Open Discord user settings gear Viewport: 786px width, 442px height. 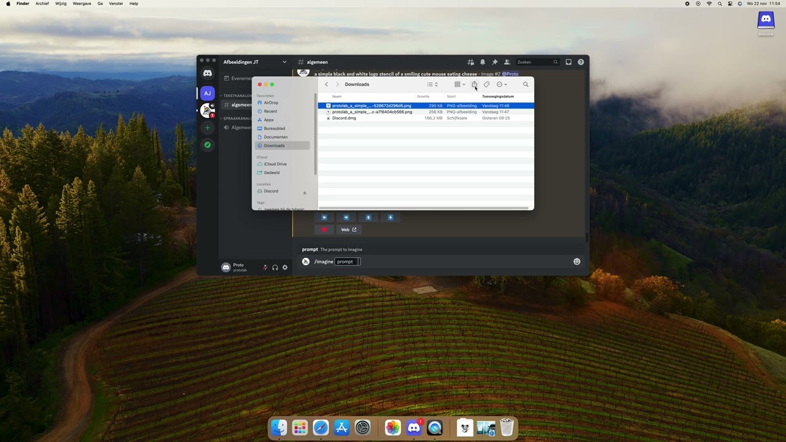coord(285,268)
